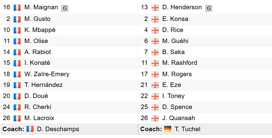This screenshot has height=138, width=272.
Task: Select M. Olise in France lineup
Action: click(36, 41)
